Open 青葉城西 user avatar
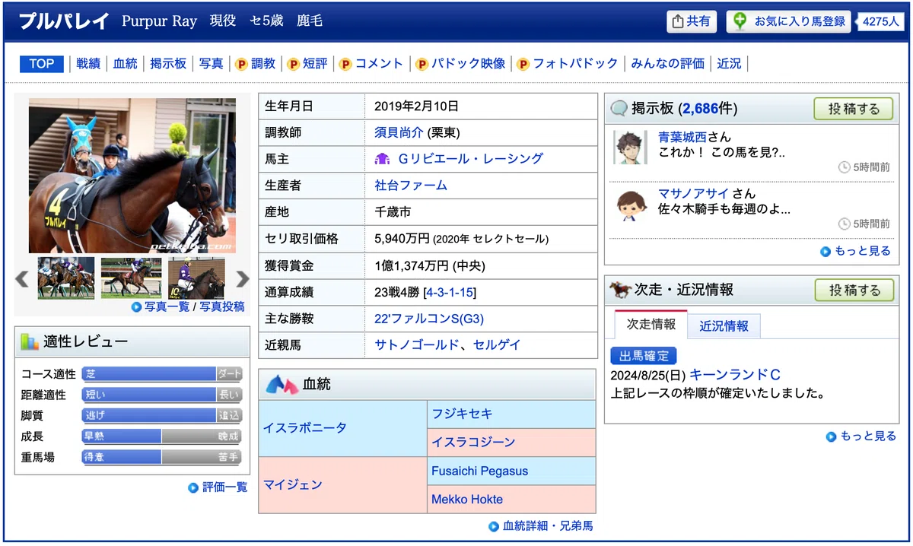Screen dimensions: 913x546 point(630,147)
